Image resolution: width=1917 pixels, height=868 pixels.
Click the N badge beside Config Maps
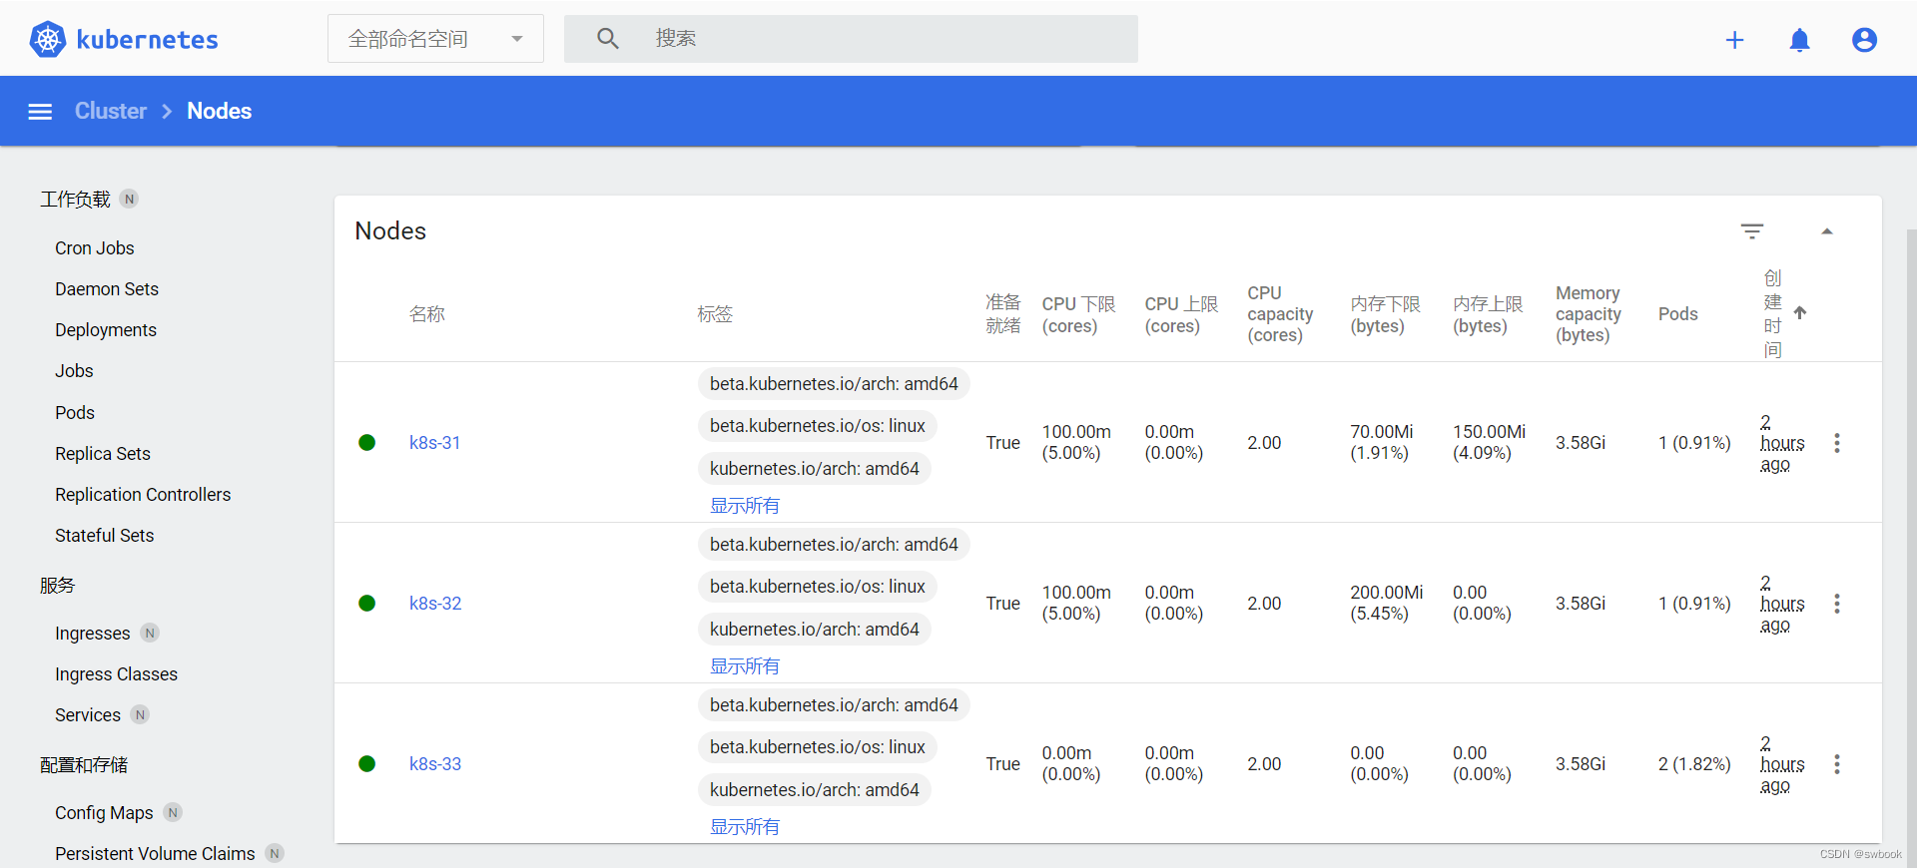click(x=173, y=812)
